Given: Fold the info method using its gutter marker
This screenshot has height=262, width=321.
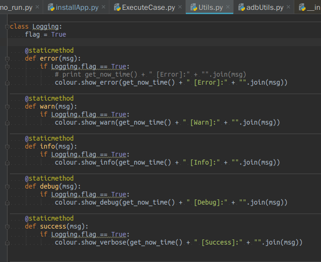Looking at the screenshot, I should (x=7, y=147).
